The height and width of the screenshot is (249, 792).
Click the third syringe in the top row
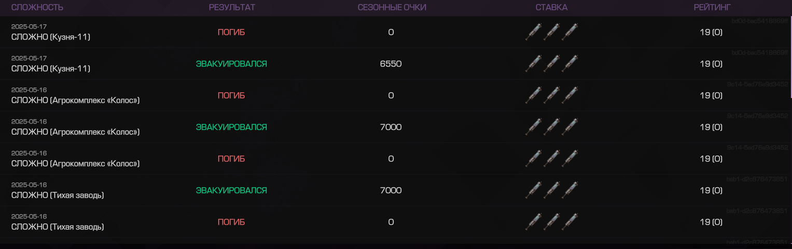[x=570, y=32]
